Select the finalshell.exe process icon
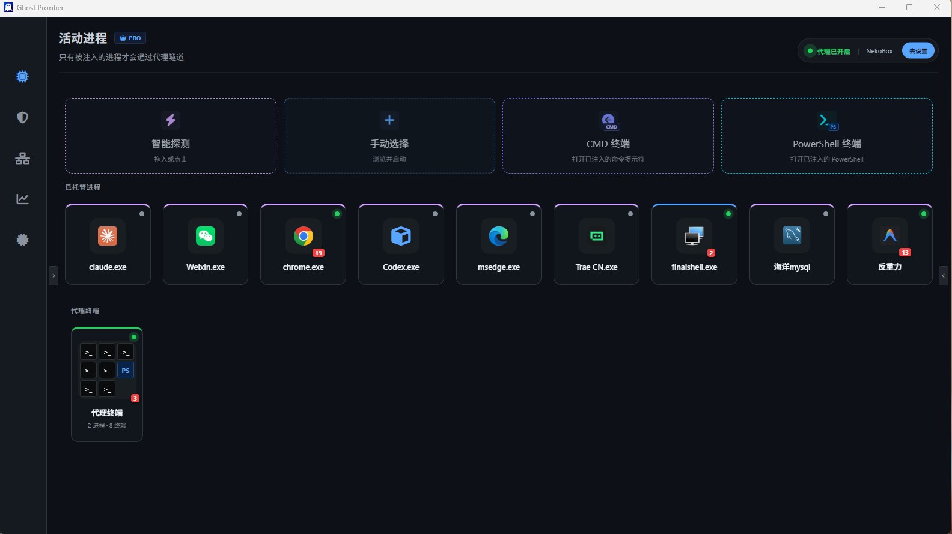The height and width of the screenshot is (534, 952). 694,236
